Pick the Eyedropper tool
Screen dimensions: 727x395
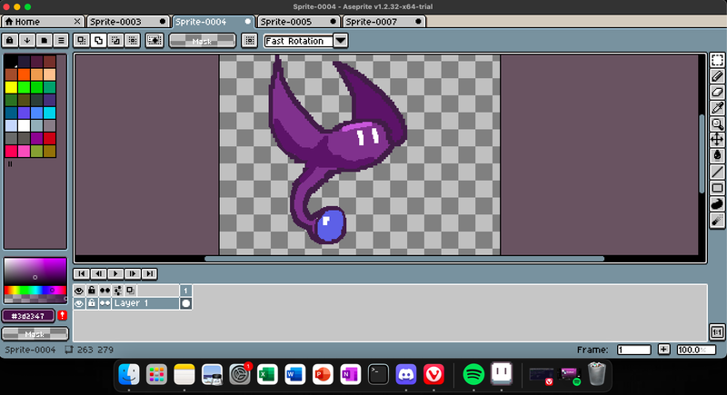717,108
